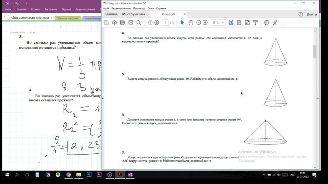Add a comment with sticky note tool
Screen dimensions: 328x184
click(266, 22)
